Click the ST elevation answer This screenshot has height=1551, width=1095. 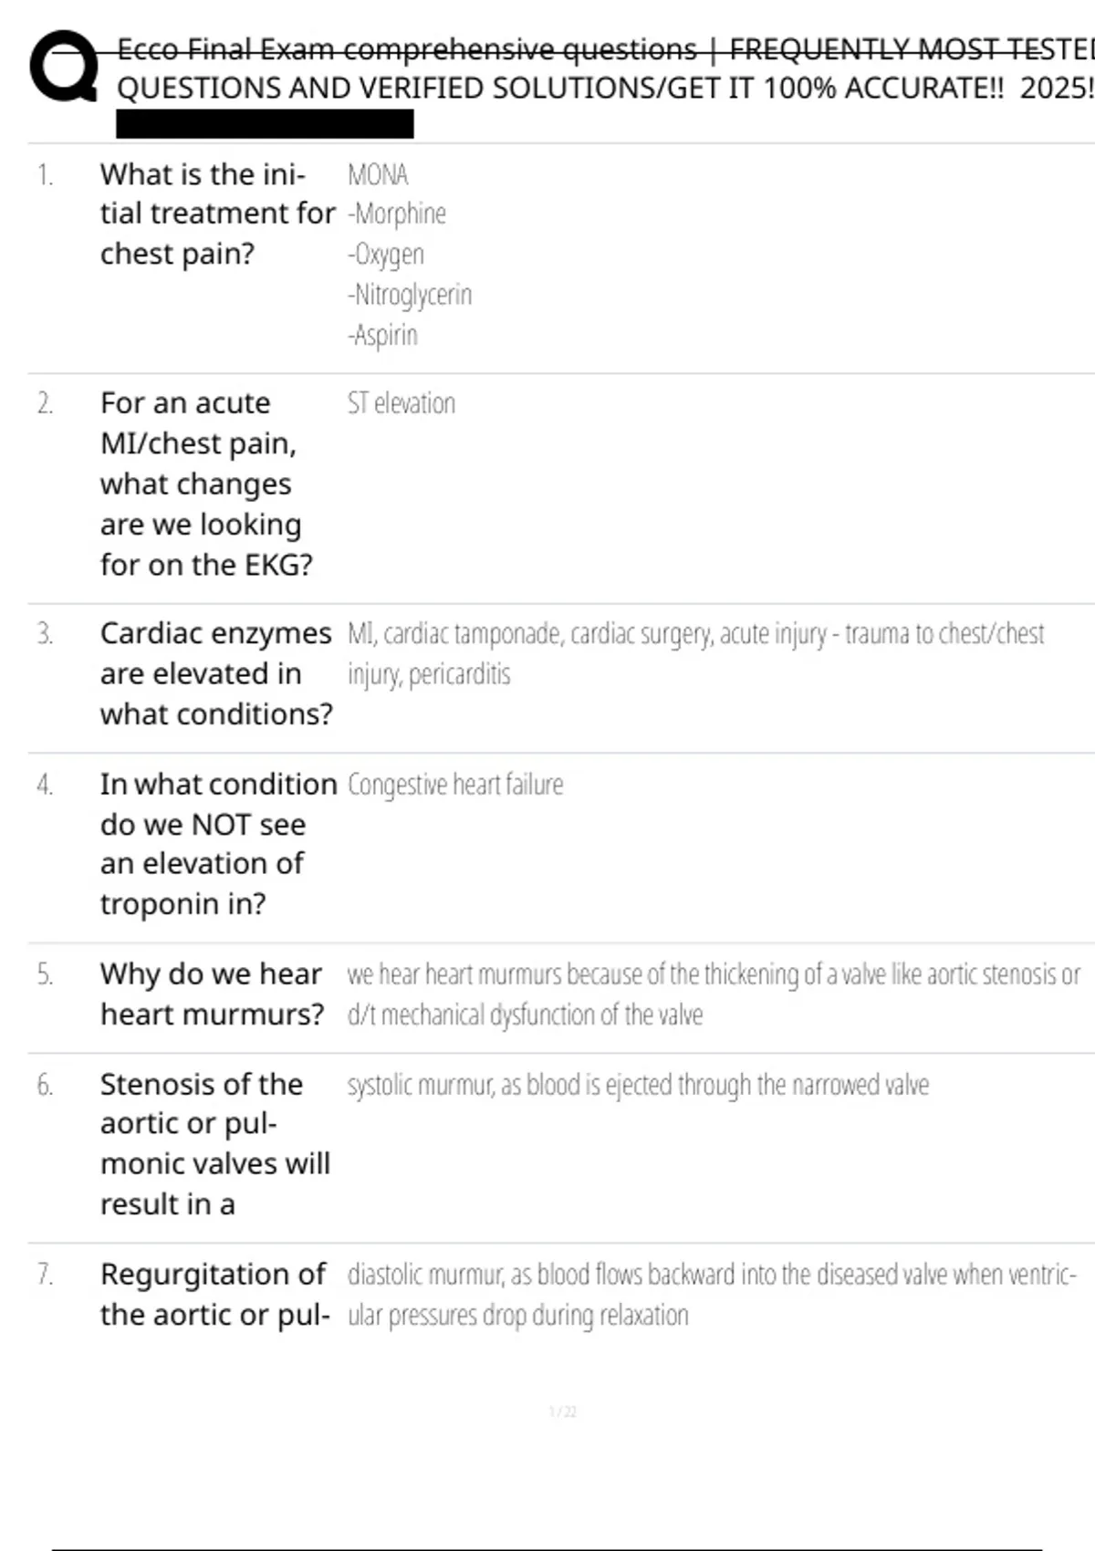pyautogui.click(x=401, y=403)
